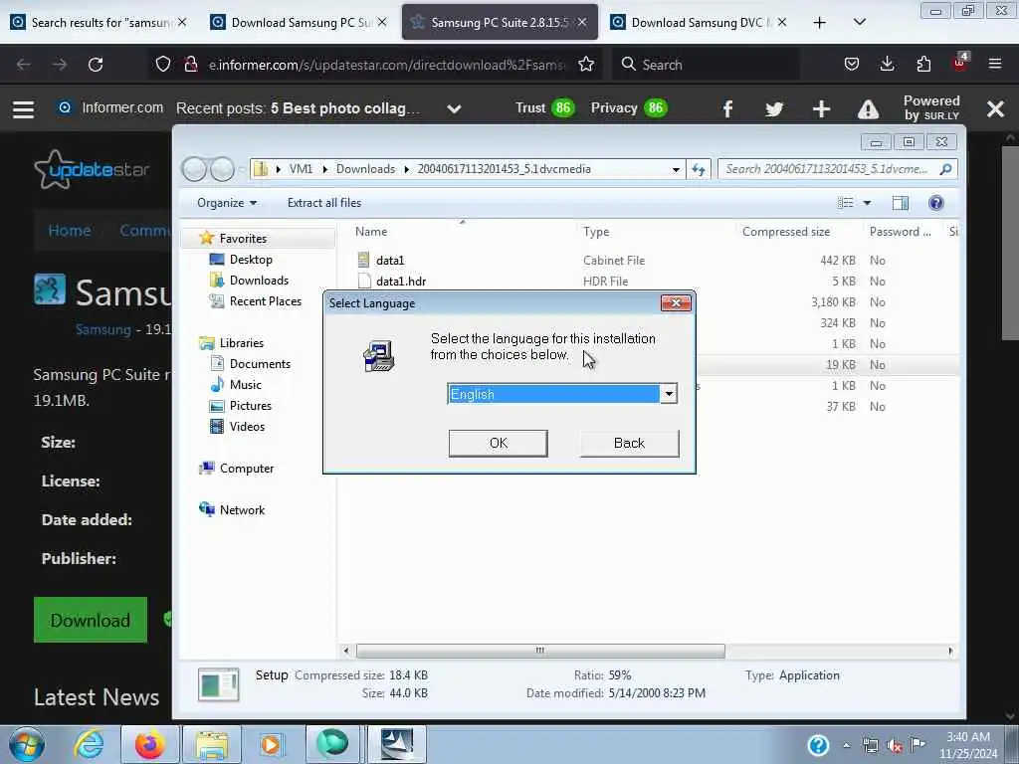Screen dimensions: 1019x764
Task: Open Music library
Action: (245, 385)
